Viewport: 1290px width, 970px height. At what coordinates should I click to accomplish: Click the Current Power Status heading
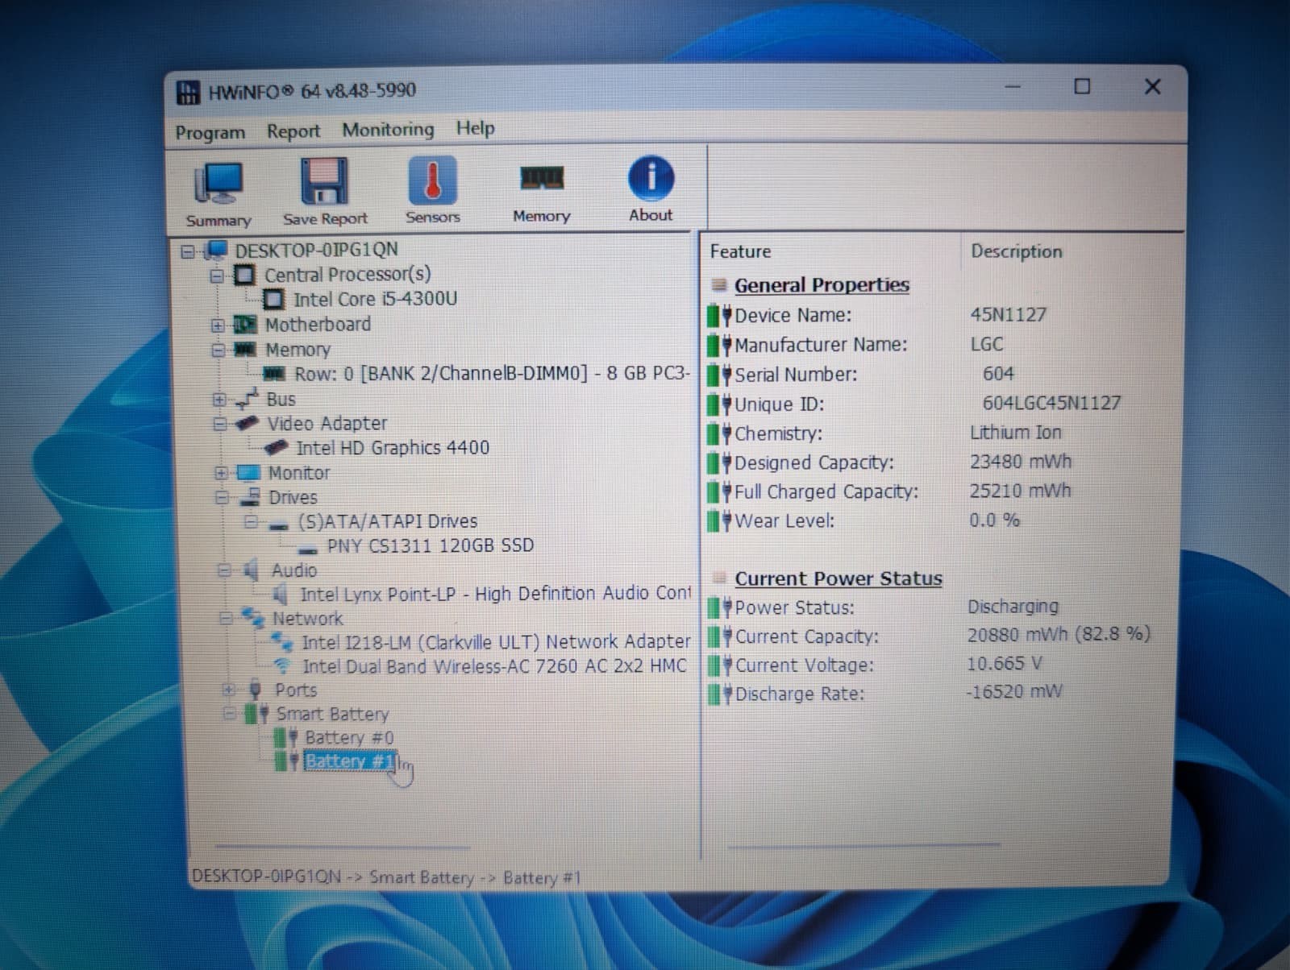tap(838, 578)
